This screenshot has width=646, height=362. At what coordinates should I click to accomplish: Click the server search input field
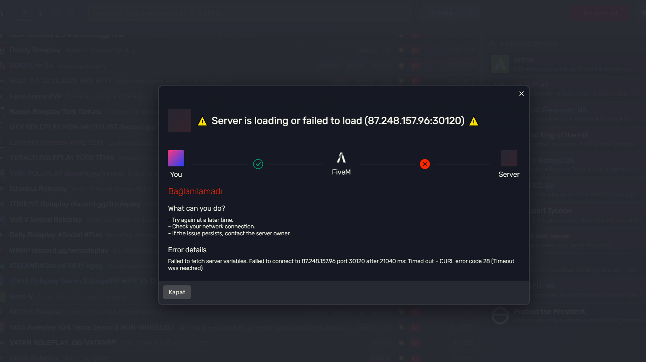coord(250,13)
